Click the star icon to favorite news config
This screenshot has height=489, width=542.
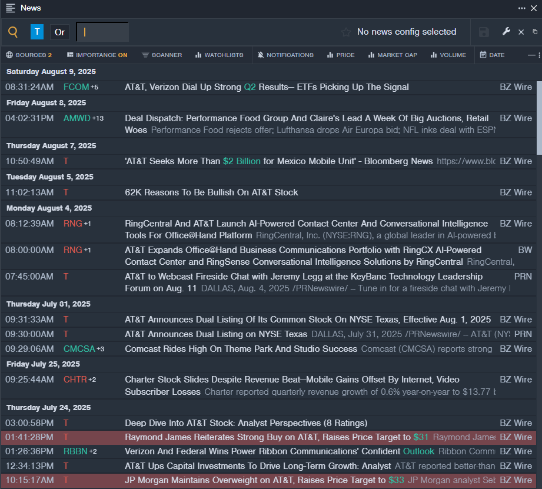point(345,32)
